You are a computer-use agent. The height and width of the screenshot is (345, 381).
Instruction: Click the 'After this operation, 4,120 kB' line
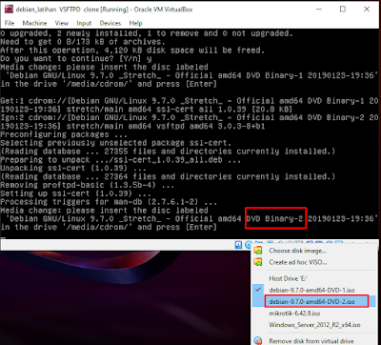tap(132, 51)
